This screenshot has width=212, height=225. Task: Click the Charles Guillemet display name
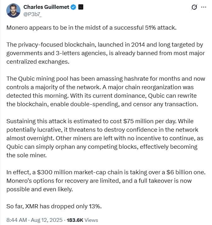point(46,7)
